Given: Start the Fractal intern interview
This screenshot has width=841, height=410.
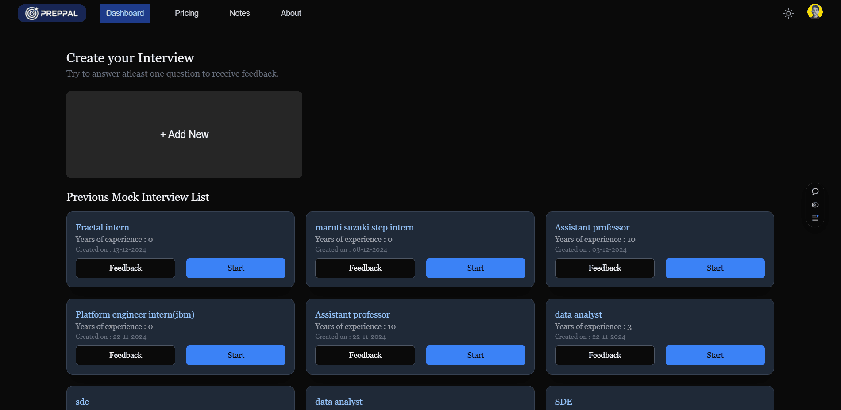Looking at the screenshot, I should pyautogui.click(x=235, y=268).
